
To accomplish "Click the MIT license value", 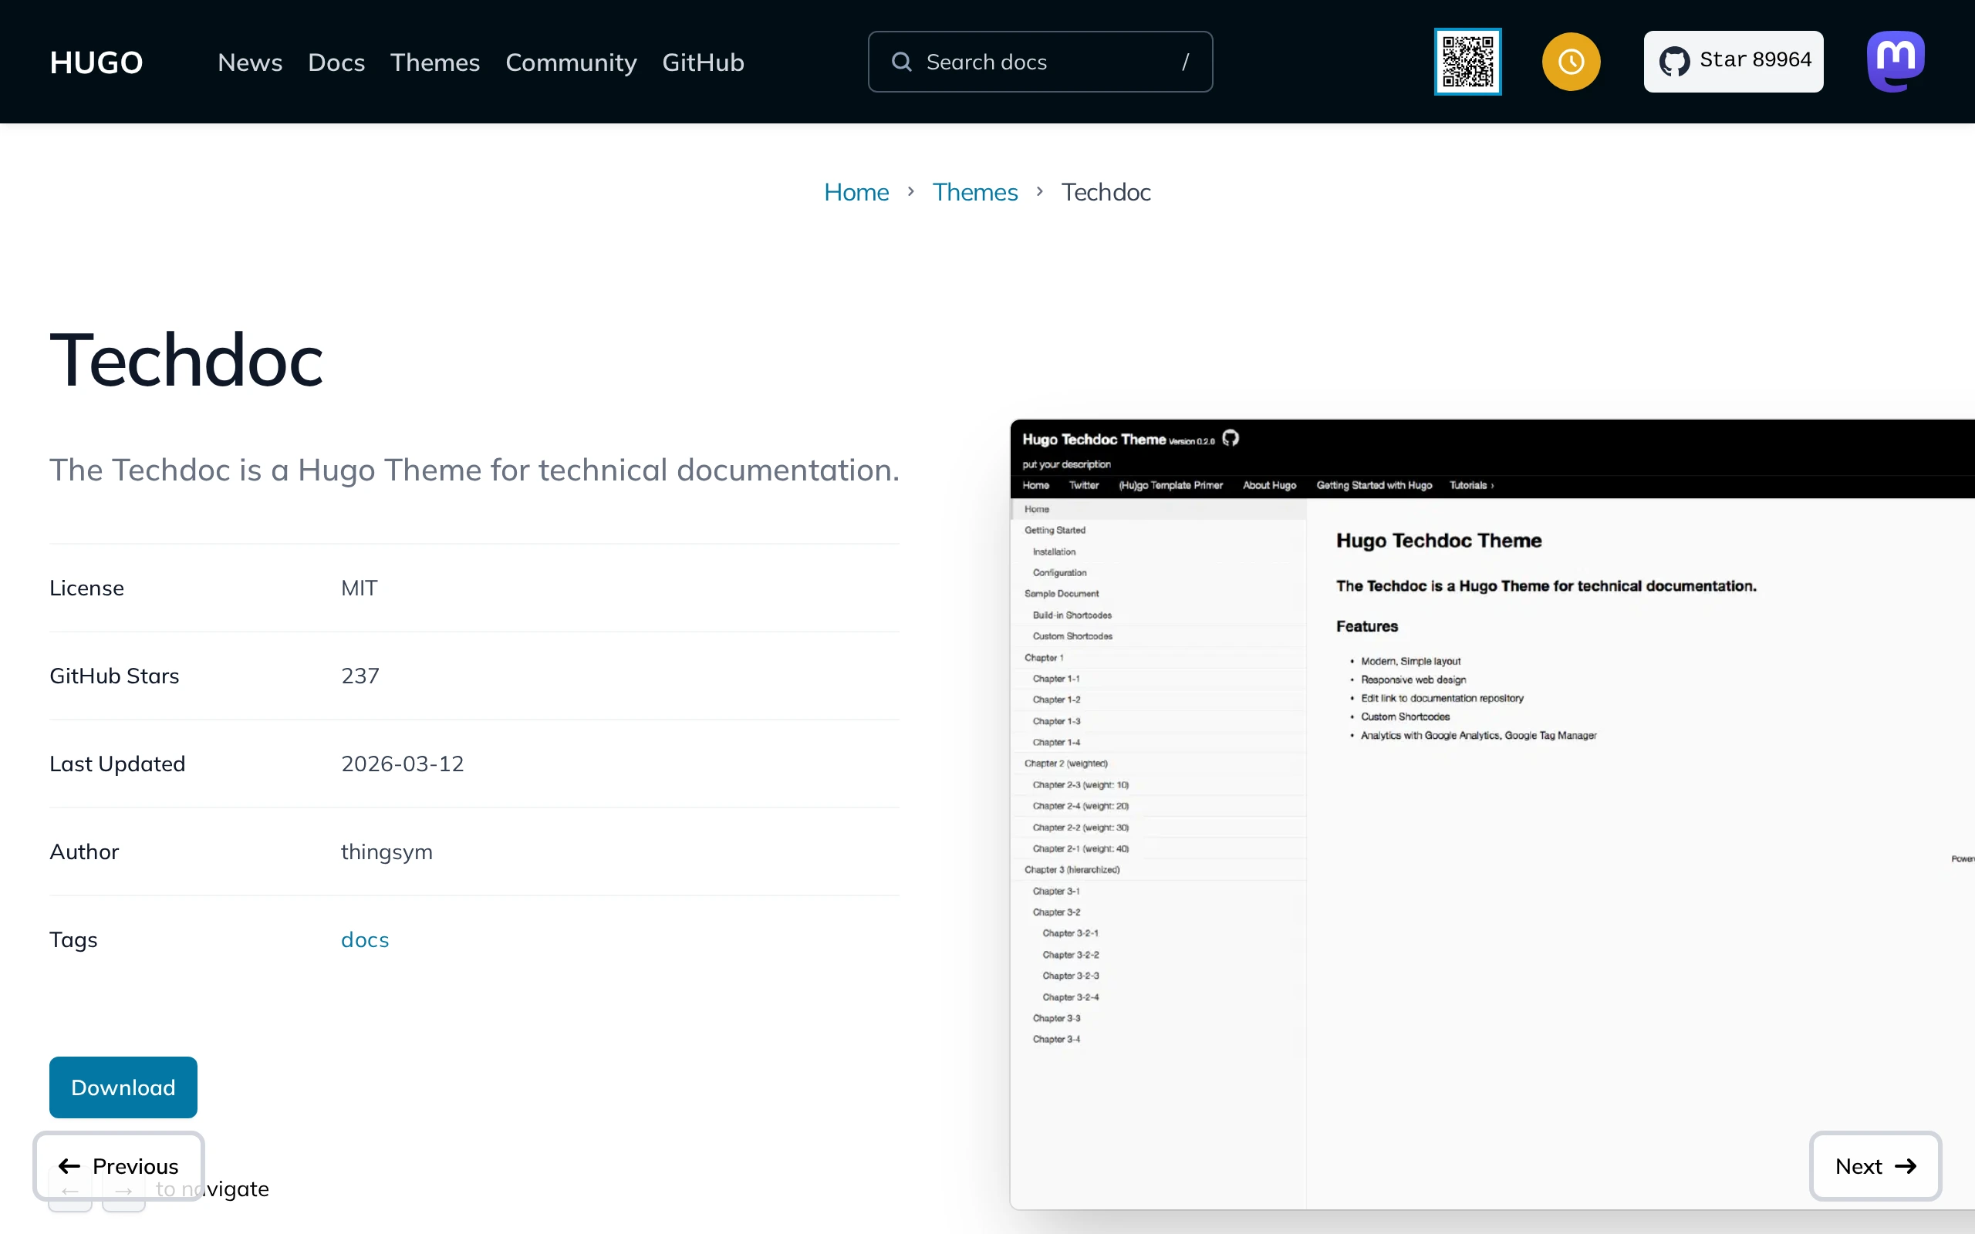I will point(359,588).
